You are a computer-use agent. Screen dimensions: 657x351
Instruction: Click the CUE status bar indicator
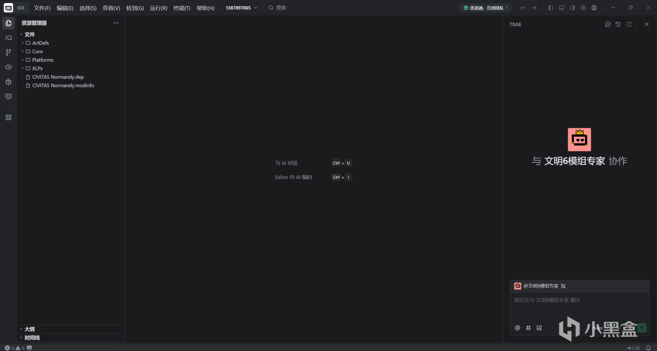[633, 348]
